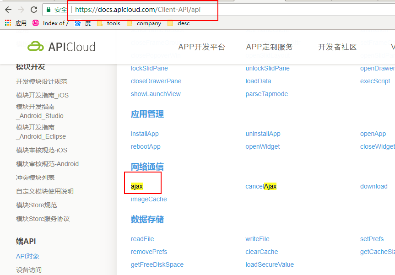Click the imageCache link

point(149,199)
